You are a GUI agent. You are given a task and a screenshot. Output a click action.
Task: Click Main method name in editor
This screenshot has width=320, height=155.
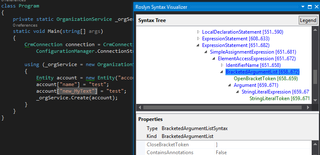(x=53, y=31)
